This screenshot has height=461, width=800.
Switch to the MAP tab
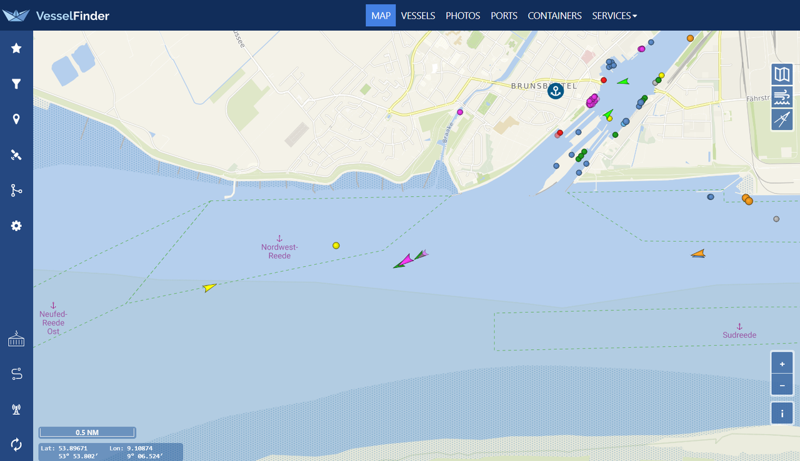pyautogui.click(x=381, y=16)
